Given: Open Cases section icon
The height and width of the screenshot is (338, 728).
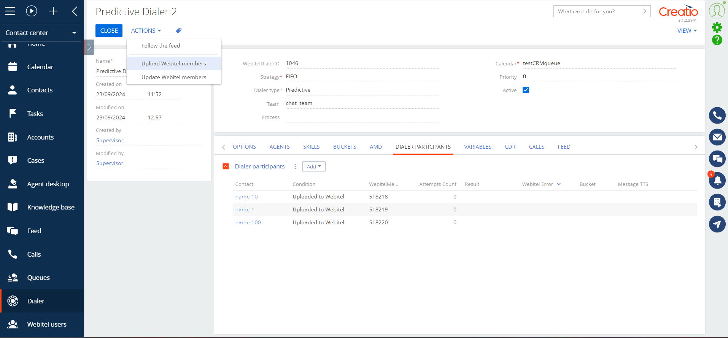Looking at the screenshot, I should [13, 160].
